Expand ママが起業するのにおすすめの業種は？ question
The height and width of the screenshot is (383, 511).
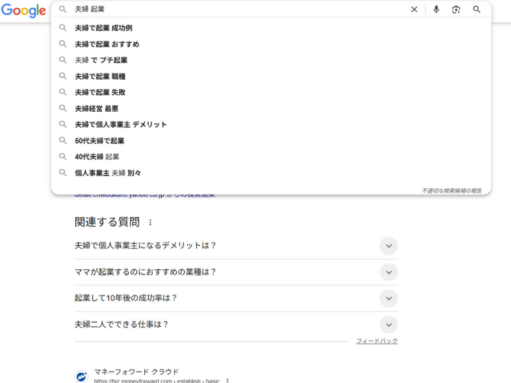point(388,272)
